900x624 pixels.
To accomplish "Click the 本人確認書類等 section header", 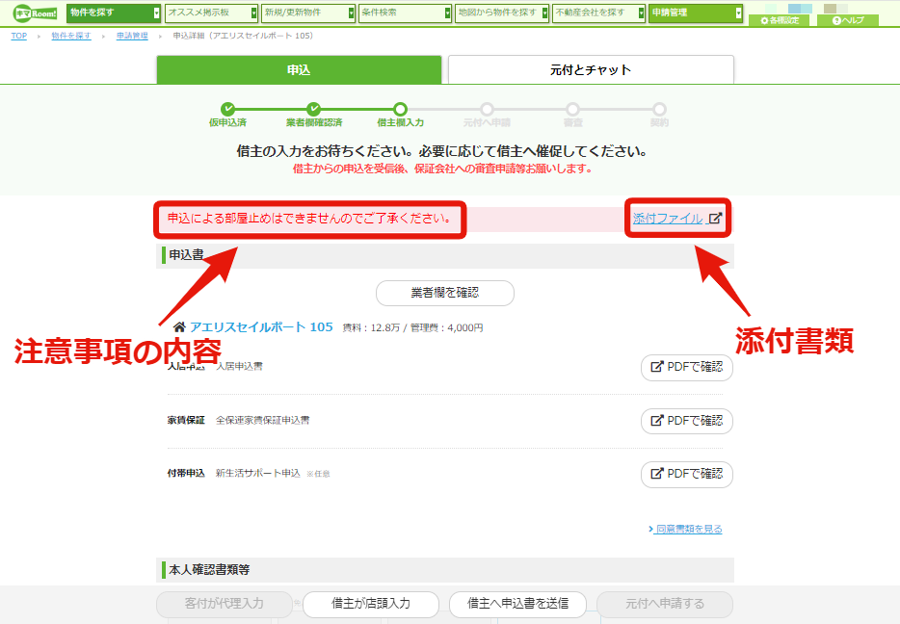I will [445, 570].
